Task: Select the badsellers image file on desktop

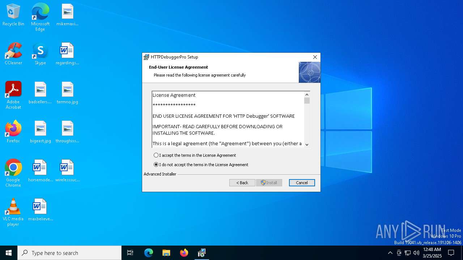Action: coord(40,93)
